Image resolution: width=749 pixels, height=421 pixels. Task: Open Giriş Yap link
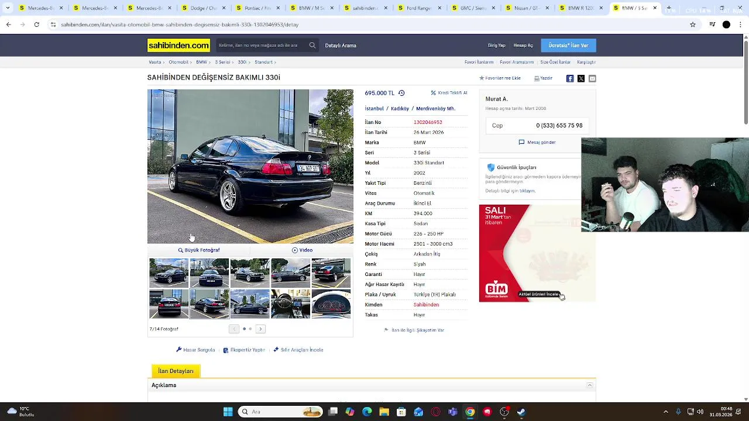point(496,45)
